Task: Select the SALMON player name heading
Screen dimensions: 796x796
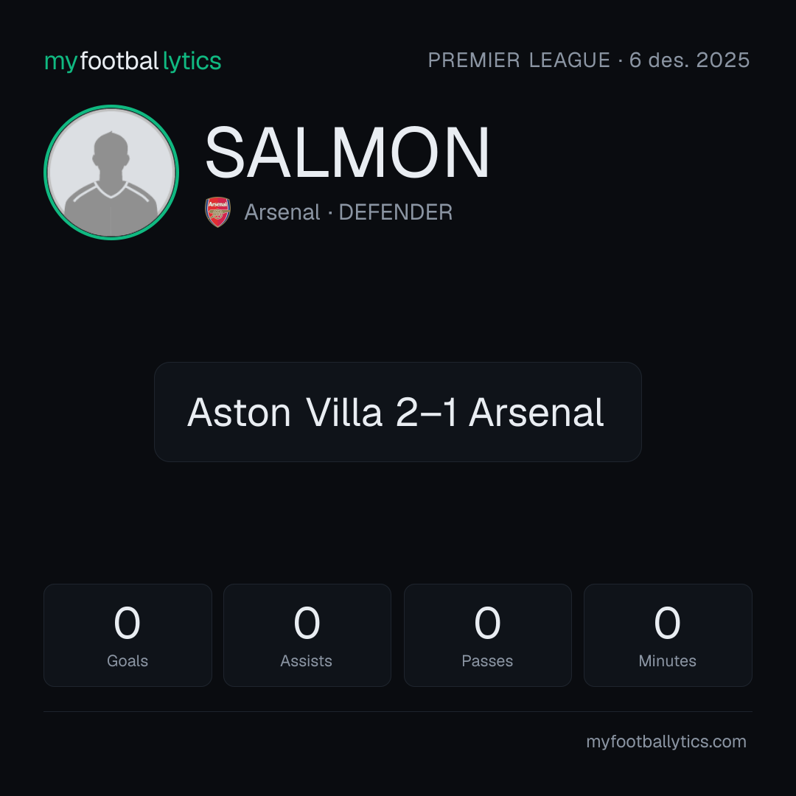Action: [347, 153]
